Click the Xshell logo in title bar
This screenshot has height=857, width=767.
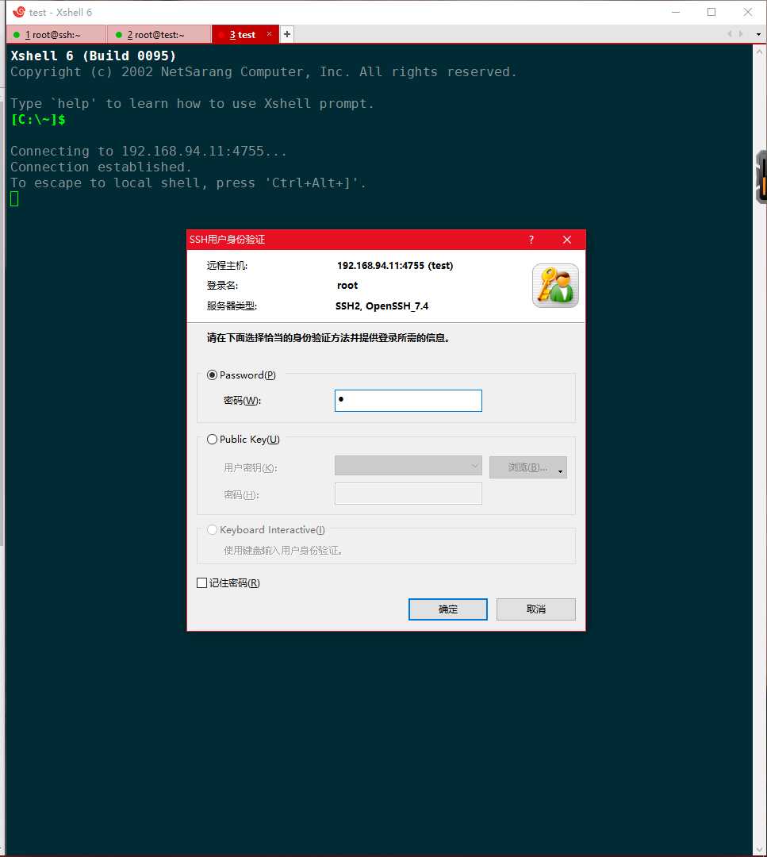click(19, 11)
